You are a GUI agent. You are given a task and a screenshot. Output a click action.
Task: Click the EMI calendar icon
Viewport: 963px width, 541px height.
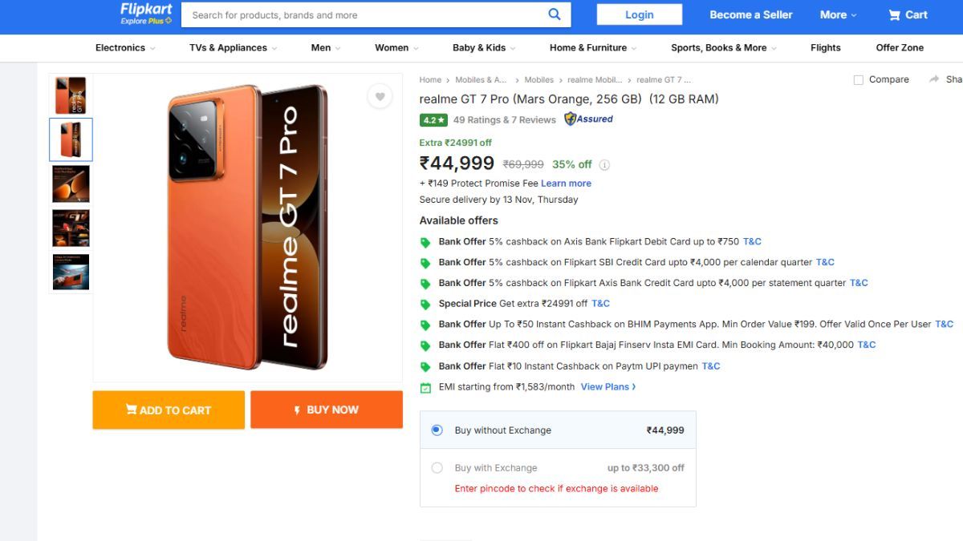point(425,388)
